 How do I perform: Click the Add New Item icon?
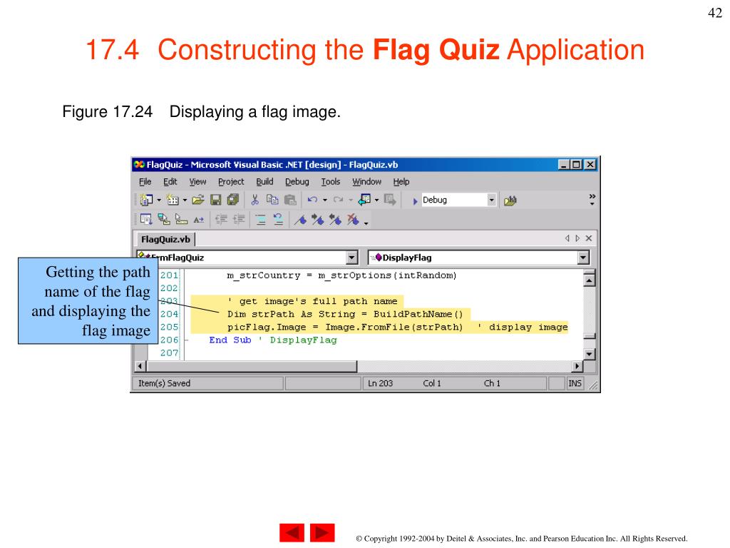(173, 200)
